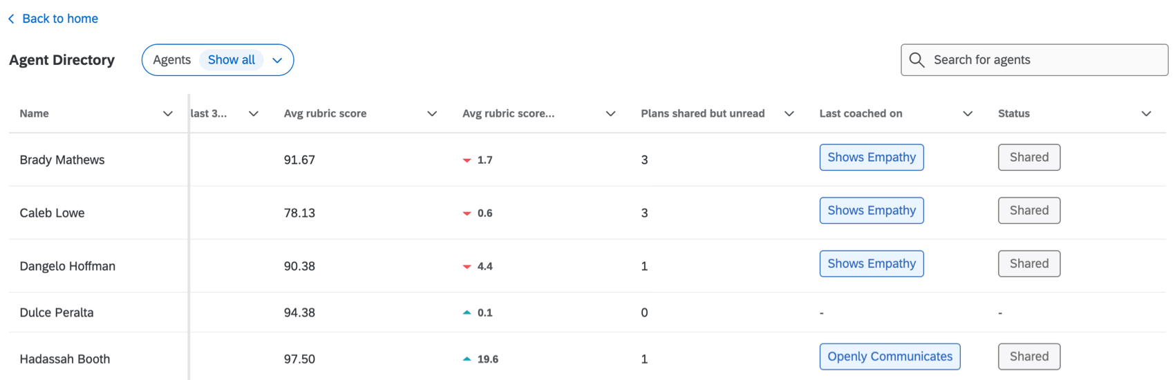Click the back arrow chevron icon

[x=11, y=19]
